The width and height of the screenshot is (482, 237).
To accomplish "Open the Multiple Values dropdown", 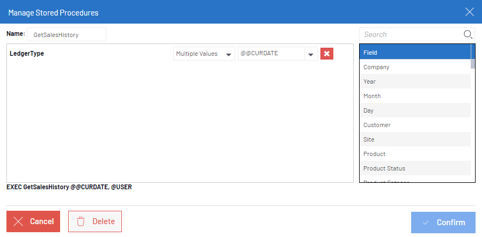I will coord(204,54).
